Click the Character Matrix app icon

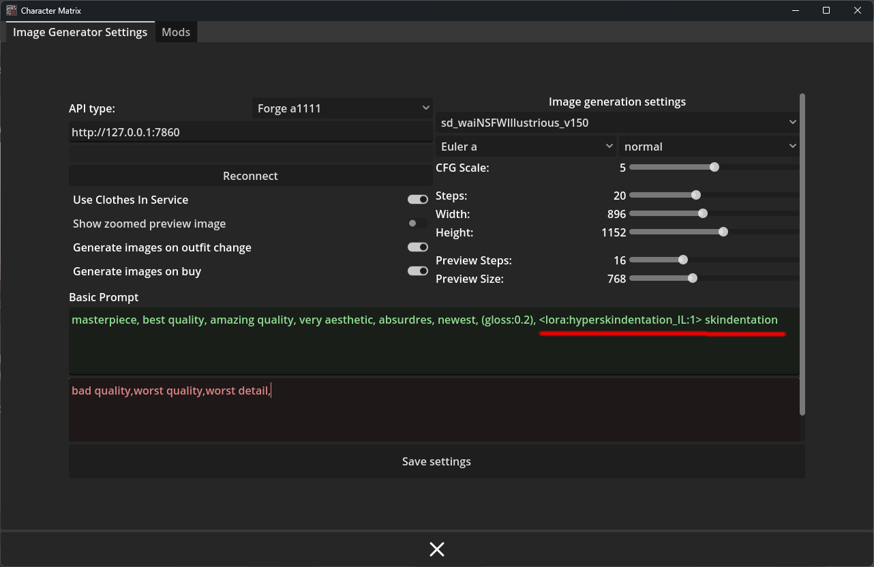(x=11, y=10)
